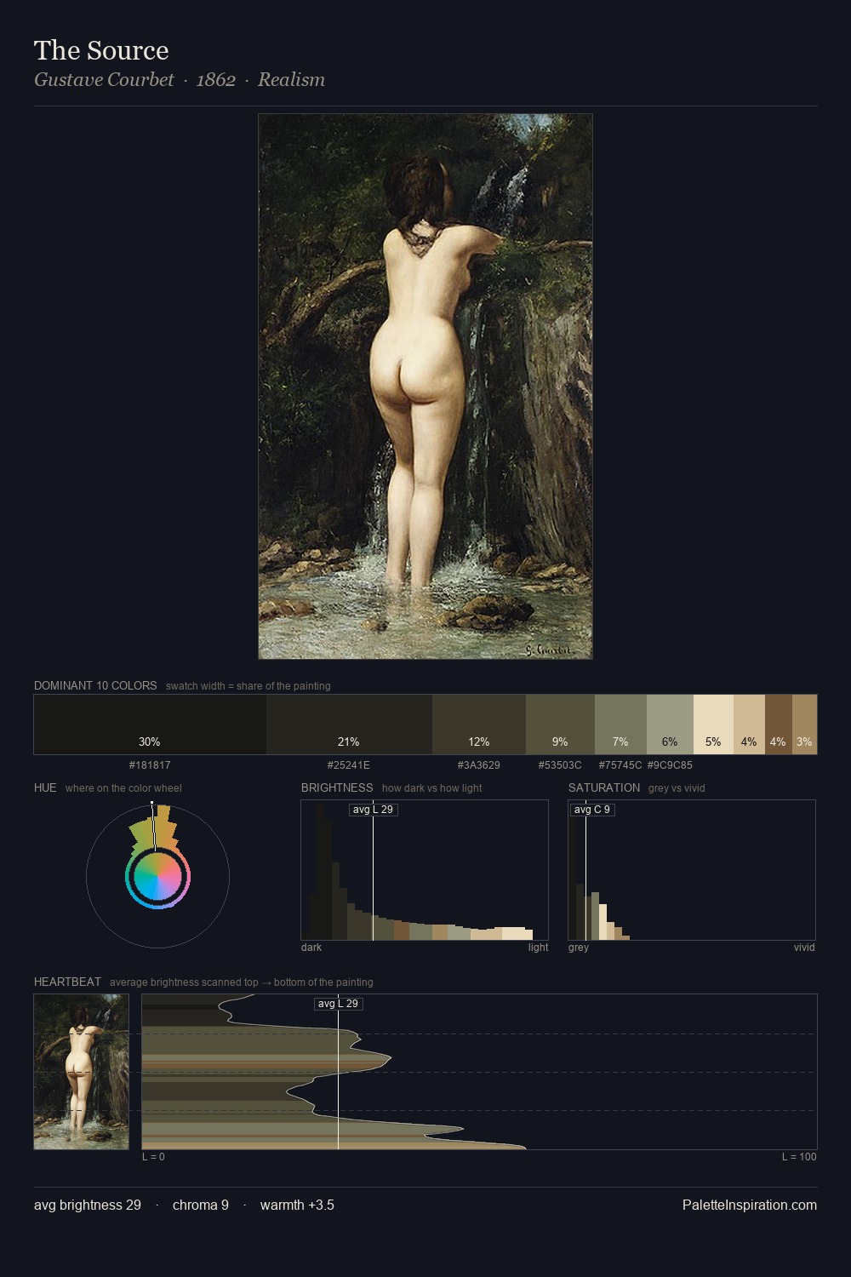The width and height of the screenshot is (851, 1277).
Task: Click the HUE section heading
Action: coord(45,787)
